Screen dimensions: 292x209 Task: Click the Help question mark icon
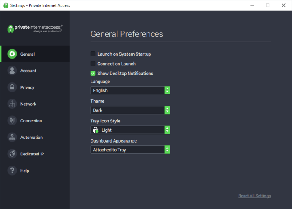(x=12, y=171)
